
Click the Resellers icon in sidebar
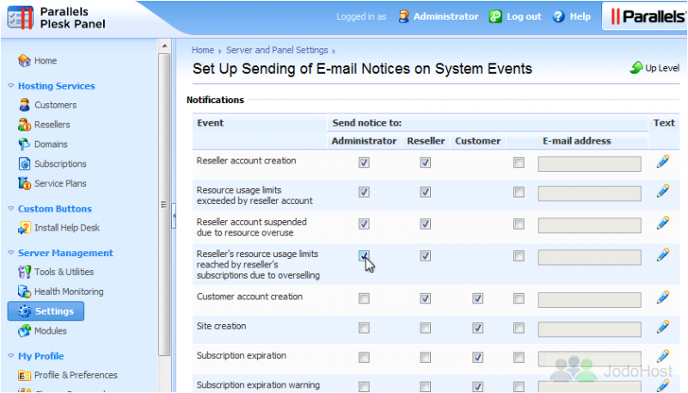point(25,125)
